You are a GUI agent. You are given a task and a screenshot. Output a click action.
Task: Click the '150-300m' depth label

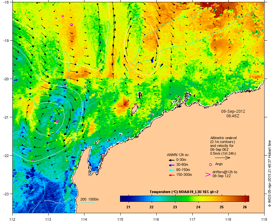click(x=184, y=175)
